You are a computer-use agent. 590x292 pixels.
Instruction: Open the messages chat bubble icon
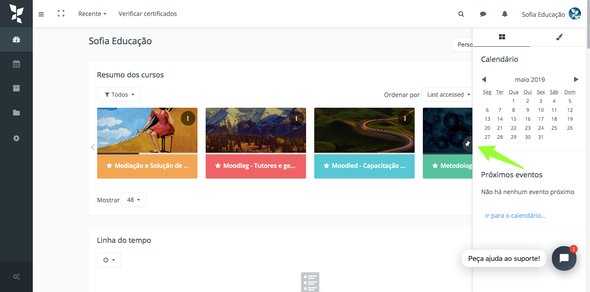coord(483,14)
